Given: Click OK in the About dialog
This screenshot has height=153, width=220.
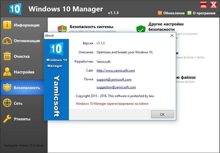Looking at the screenshot, I should pyautogui.click(x=163, y=114).
